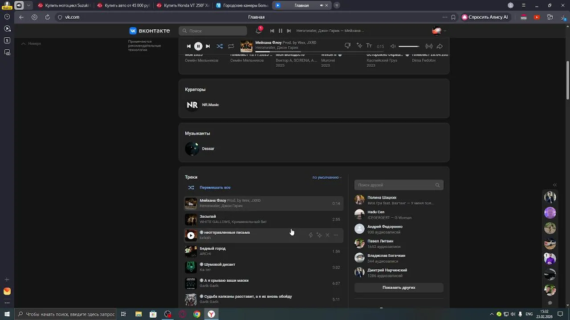
Task: Open Chrome from taskbar
Action: point(197,314)
